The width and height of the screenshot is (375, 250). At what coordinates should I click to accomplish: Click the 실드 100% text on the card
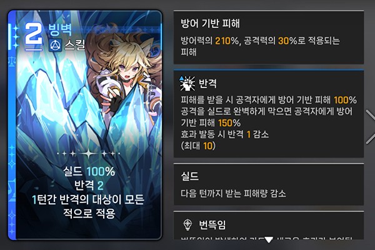[89, 171]
